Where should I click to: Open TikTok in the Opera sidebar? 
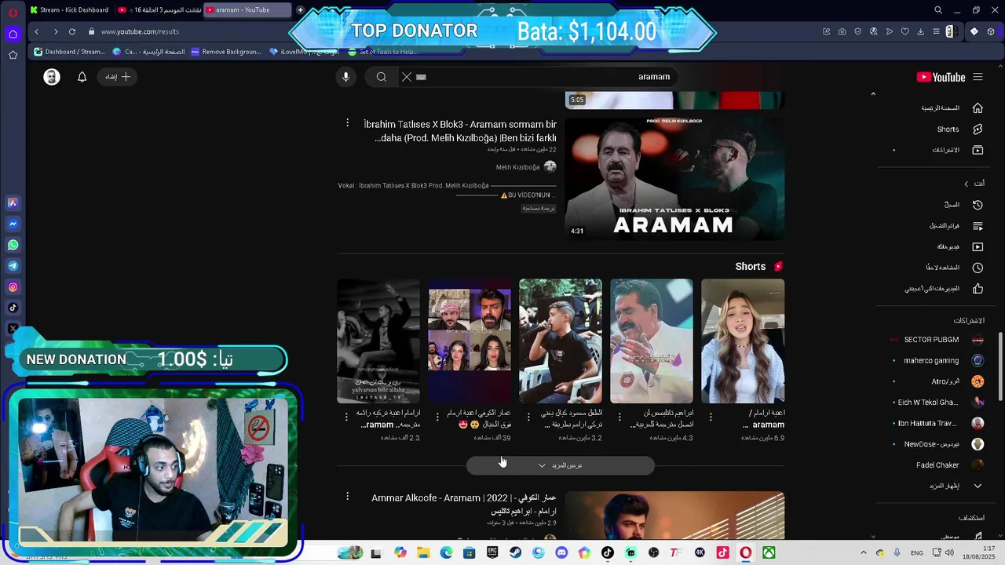point(13,308)
